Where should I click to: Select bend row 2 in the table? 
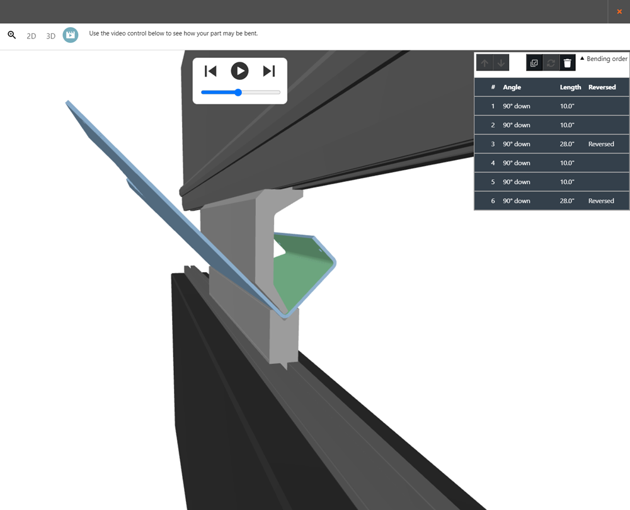[552, 125]
